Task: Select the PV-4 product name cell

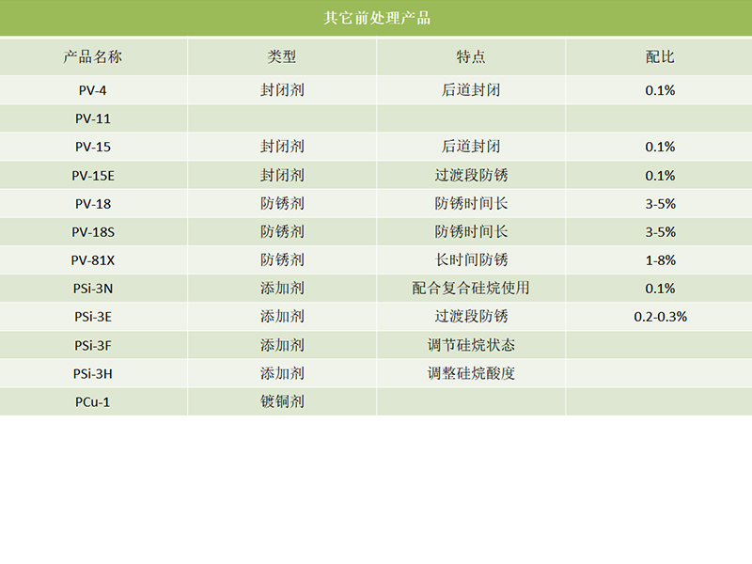Action: [x=91, y=90]
